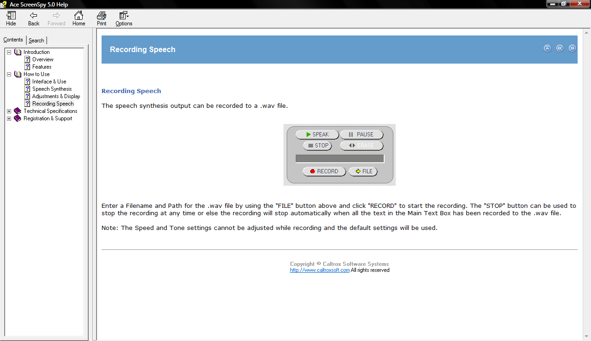Open the Options toolbar menu
Viewport: 591px width, 341px height.
pos(124,19)
